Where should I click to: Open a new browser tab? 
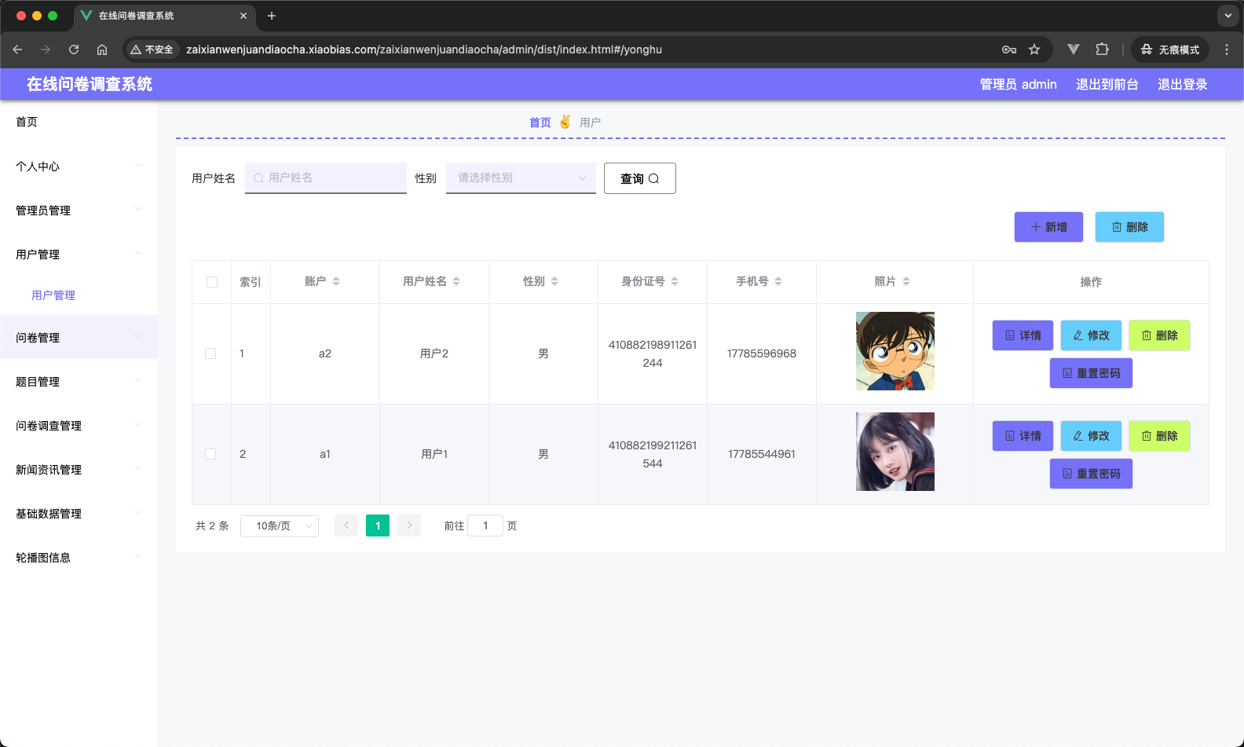[x=272, y=16]
